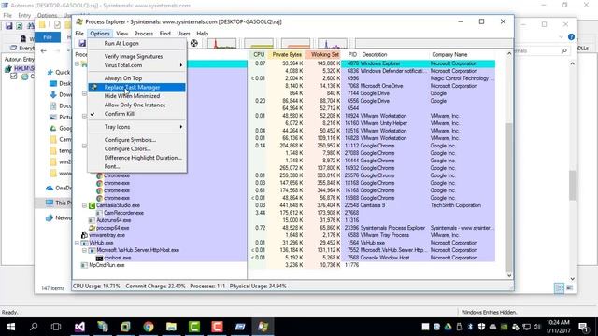
Task: Open Visual Studio from the taskbar
Action: click(x=79, y=327)
